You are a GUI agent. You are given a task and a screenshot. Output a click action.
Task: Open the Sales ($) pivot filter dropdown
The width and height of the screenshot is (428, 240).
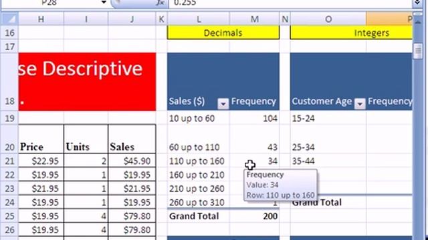tap(223, 104)
